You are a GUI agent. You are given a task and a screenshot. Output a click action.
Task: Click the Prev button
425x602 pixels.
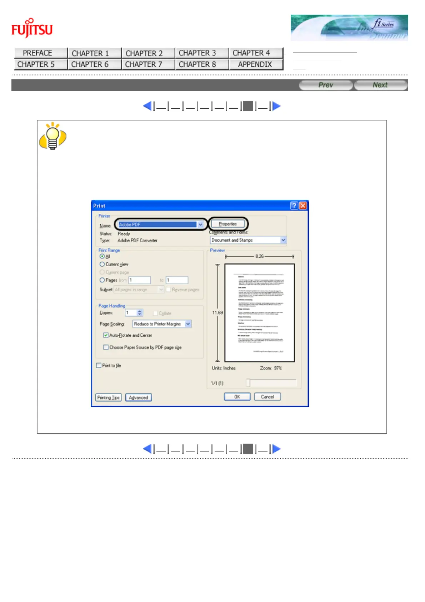[x=326, y=85]
